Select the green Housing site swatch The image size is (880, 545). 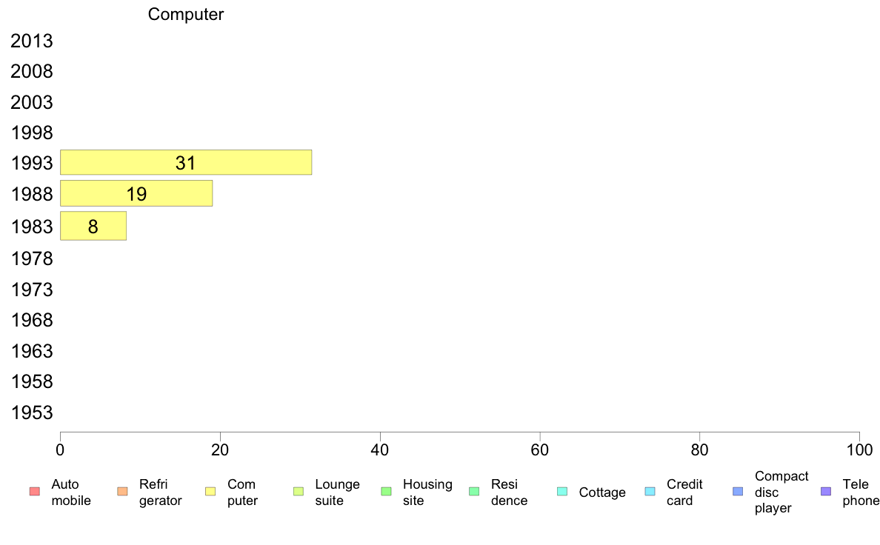click(x=386, y=492)
